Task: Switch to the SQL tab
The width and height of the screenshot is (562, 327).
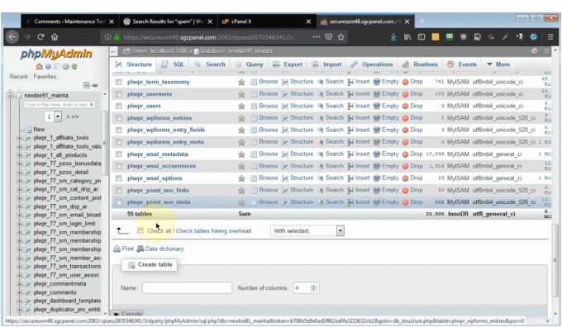Action: coord(173,64)
